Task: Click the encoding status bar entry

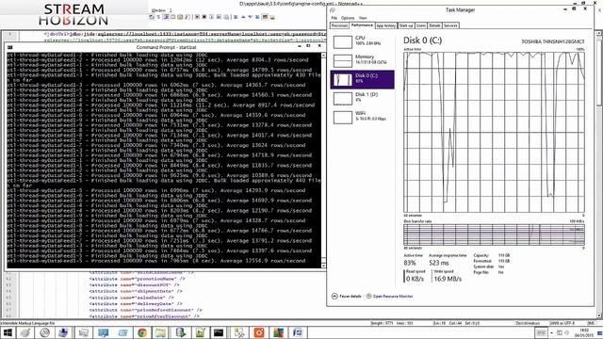Action: (562, 323)
